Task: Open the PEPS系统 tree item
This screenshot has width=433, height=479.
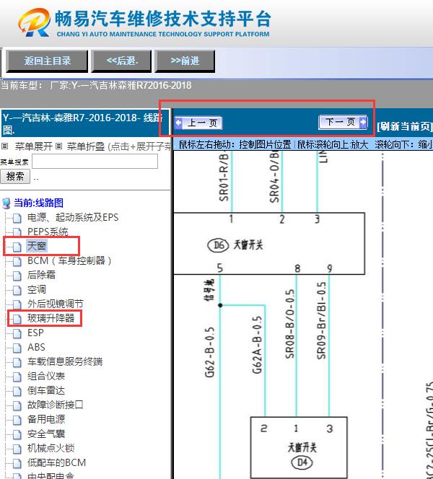Action: coord(48,232)
